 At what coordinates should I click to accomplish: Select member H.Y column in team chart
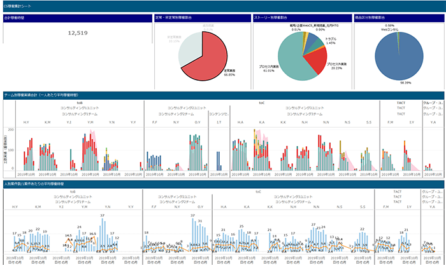[x=26, y=122]
